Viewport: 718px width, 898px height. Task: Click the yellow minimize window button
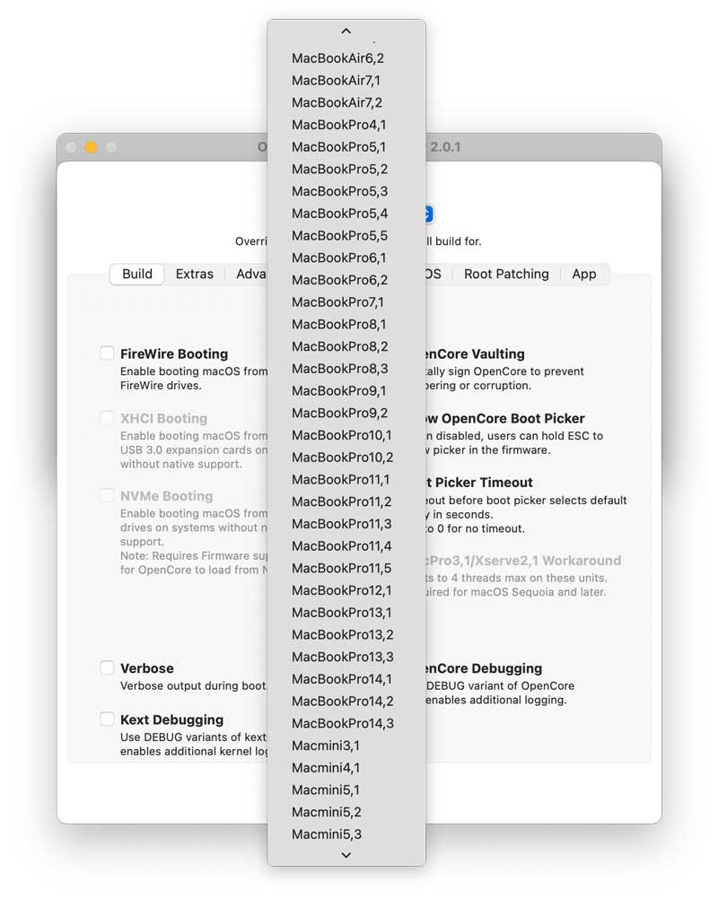(91, 147)
